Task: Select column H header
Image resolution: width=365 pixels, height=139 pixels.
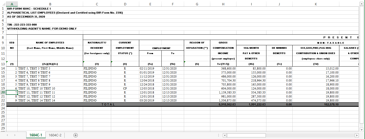Action: click(223, 4)
